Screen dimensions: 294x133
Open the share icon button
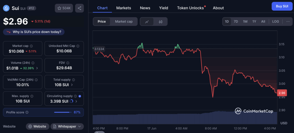[80, 8]
